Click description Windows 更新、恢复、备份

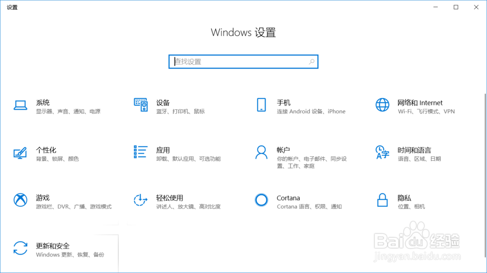click(70, 255)
